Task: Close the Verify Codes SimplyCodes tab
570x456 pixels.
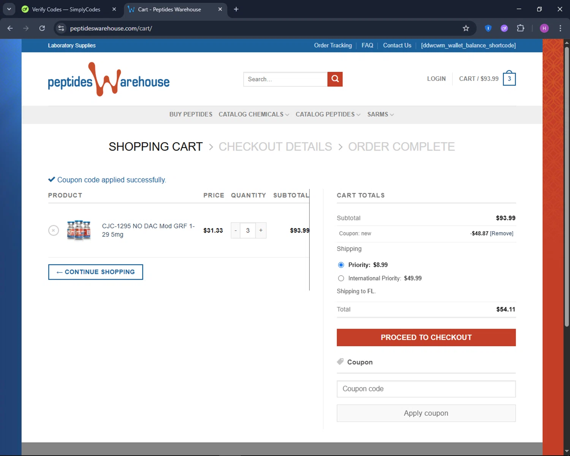Action: (x=114, y=9)
